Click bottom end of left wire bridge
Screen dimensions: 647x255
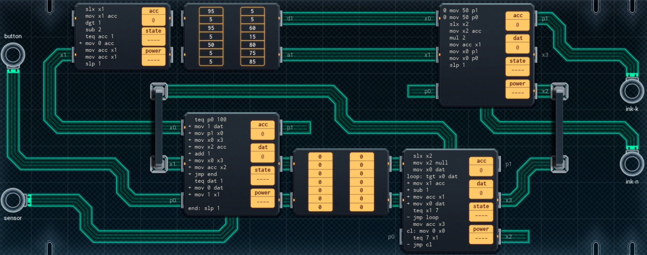159,164
